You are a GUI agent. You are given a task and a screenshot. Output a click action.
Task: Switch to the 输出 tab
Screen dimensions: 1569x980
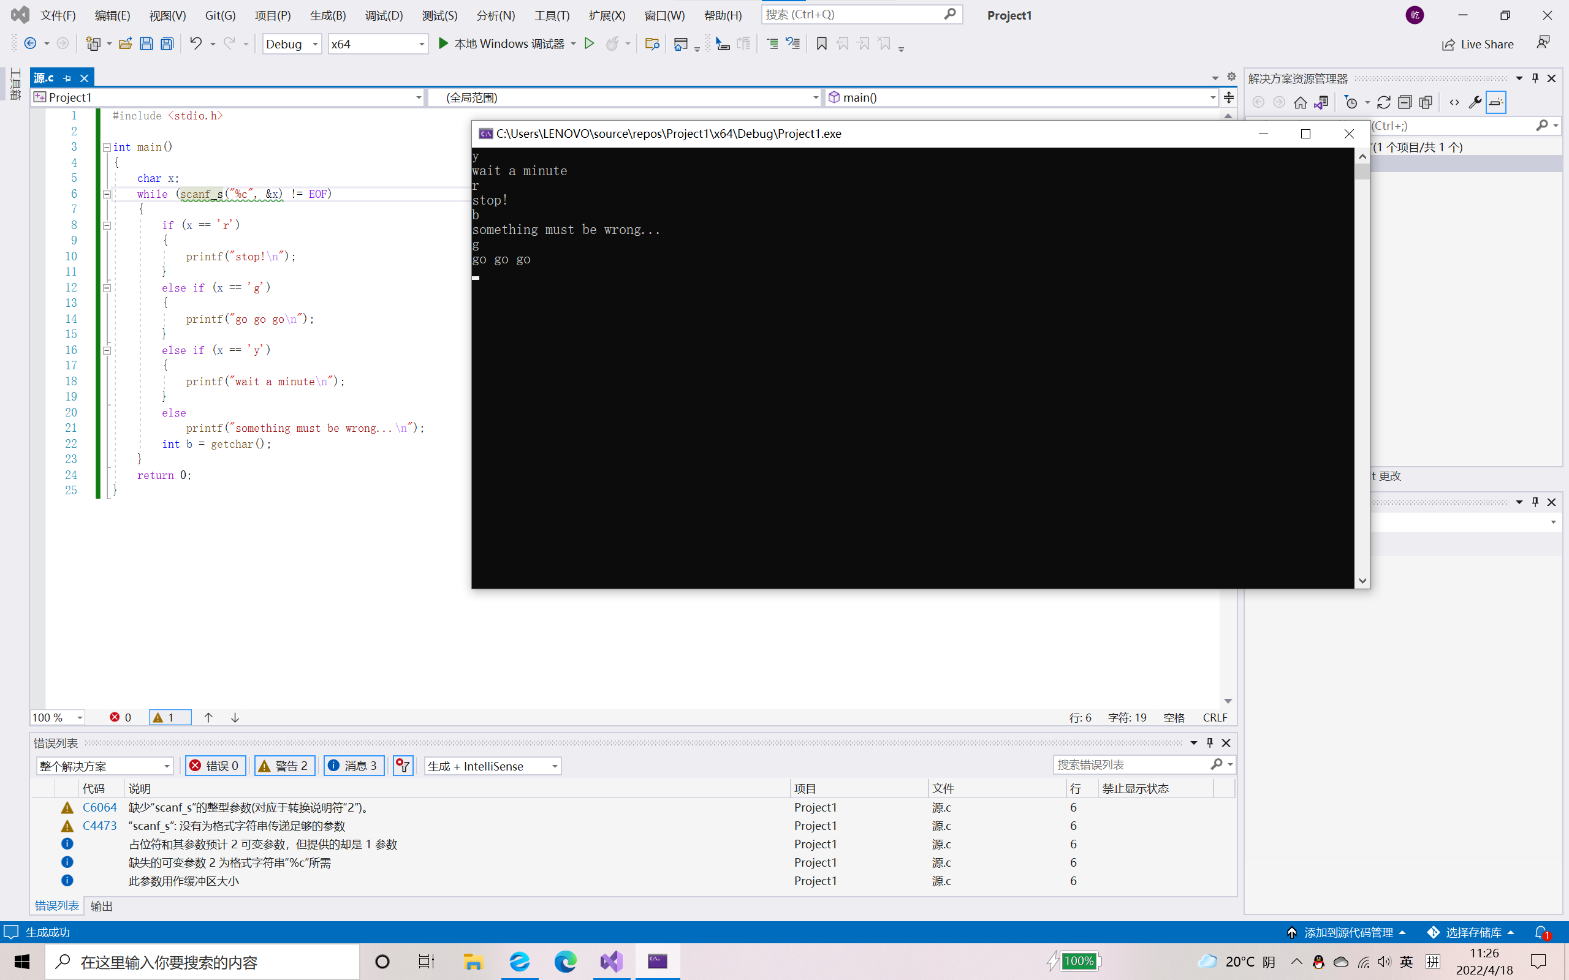(x=101, y=906)
